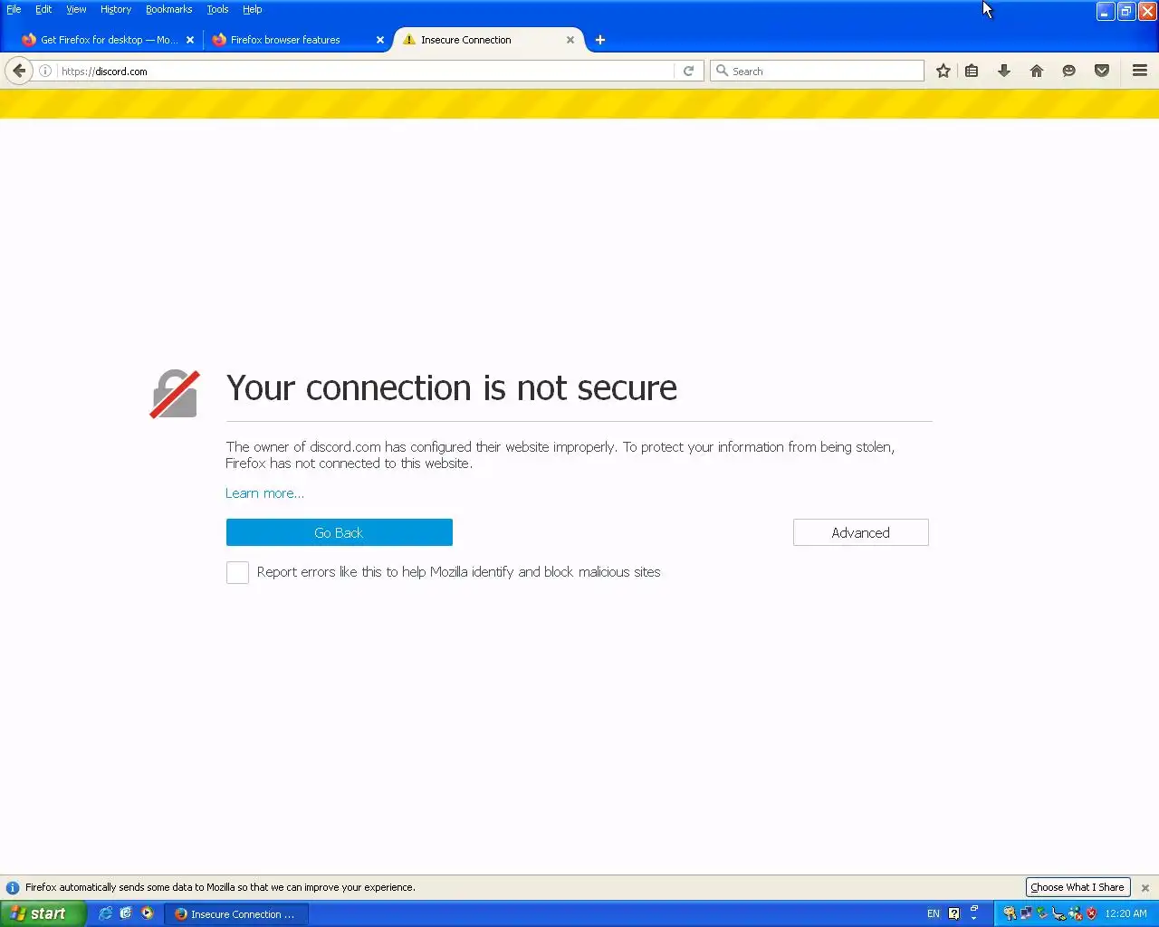Show bookmarks list icon
1159x927 pixels.
pos(972,71)
